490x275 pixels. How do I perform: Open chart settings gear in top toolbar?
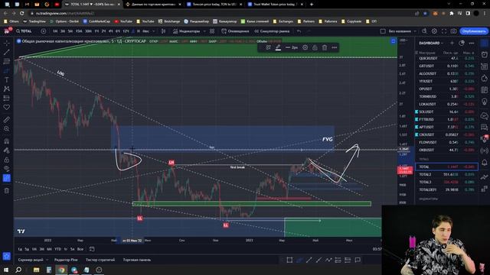[434, 31]
